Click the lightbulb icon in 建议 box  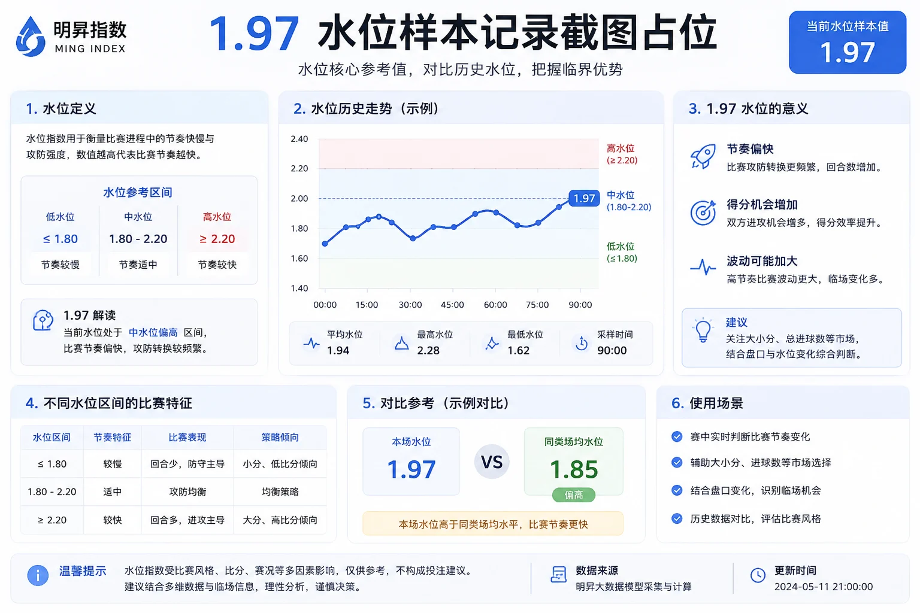point(703,330)
